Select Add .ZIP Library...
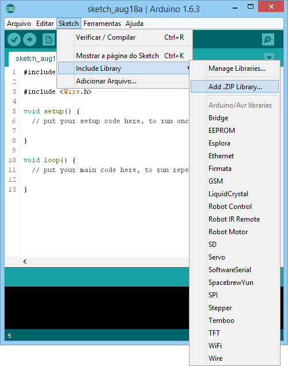The height and width of the screenshot is (366, 288). point(235,86)
